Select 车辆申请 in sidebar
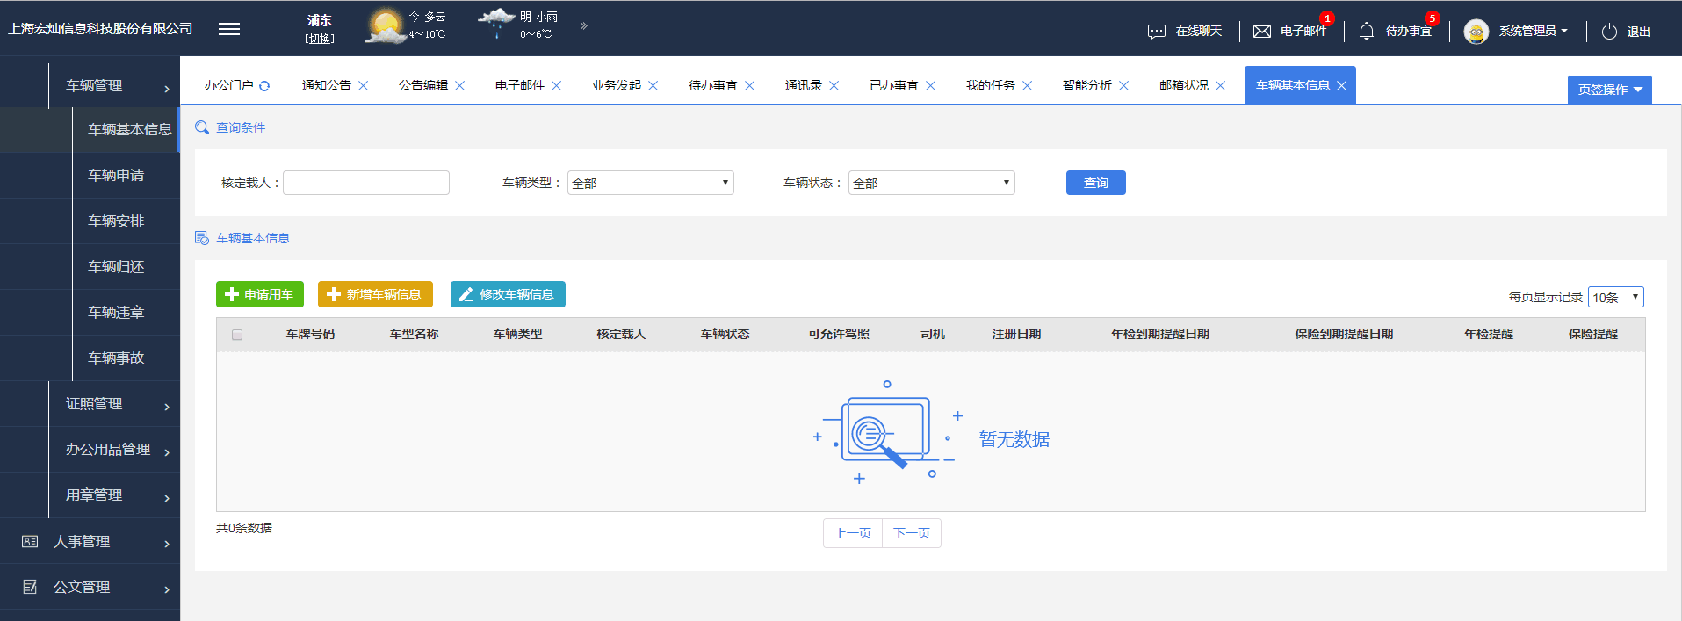Viewport: 1682px width, 621px height. pyautogui.click(x=116, y=176)
